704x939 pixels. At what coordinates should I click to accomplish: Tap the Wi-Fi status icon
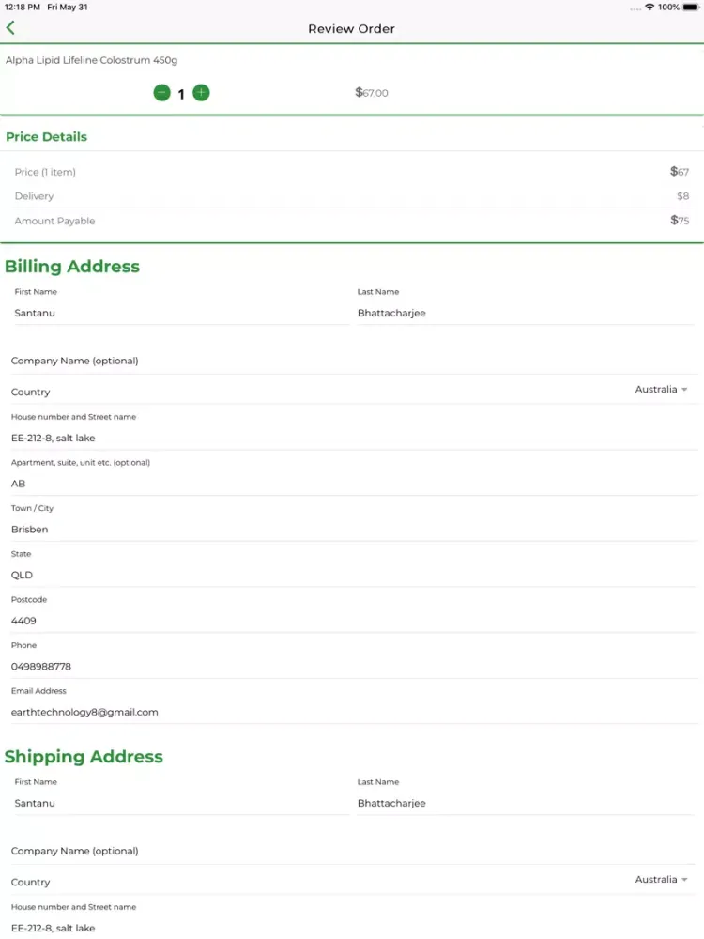coord(650,7)
